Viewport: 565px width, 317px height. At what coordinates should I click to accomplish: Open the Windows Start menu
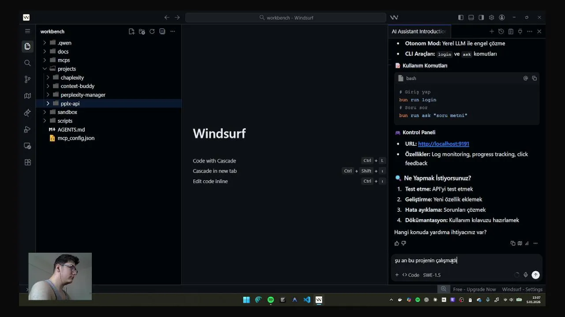pyautogui.click(x=246, y=300)
